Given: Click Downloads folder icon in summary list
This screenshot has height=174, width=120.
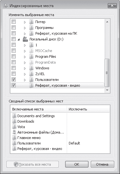Looking at the screenshot, I should click(x=14, y=121).
